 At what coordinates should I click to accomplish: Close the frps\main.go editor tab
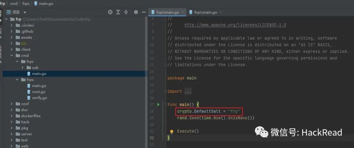[183, 12]
